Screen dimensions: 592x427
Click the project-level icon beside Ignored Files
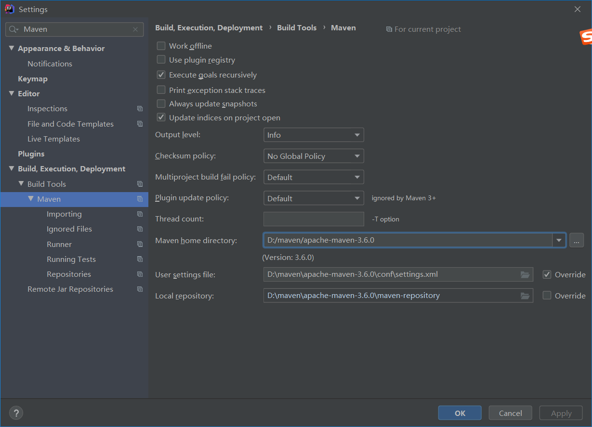(140, 229)
